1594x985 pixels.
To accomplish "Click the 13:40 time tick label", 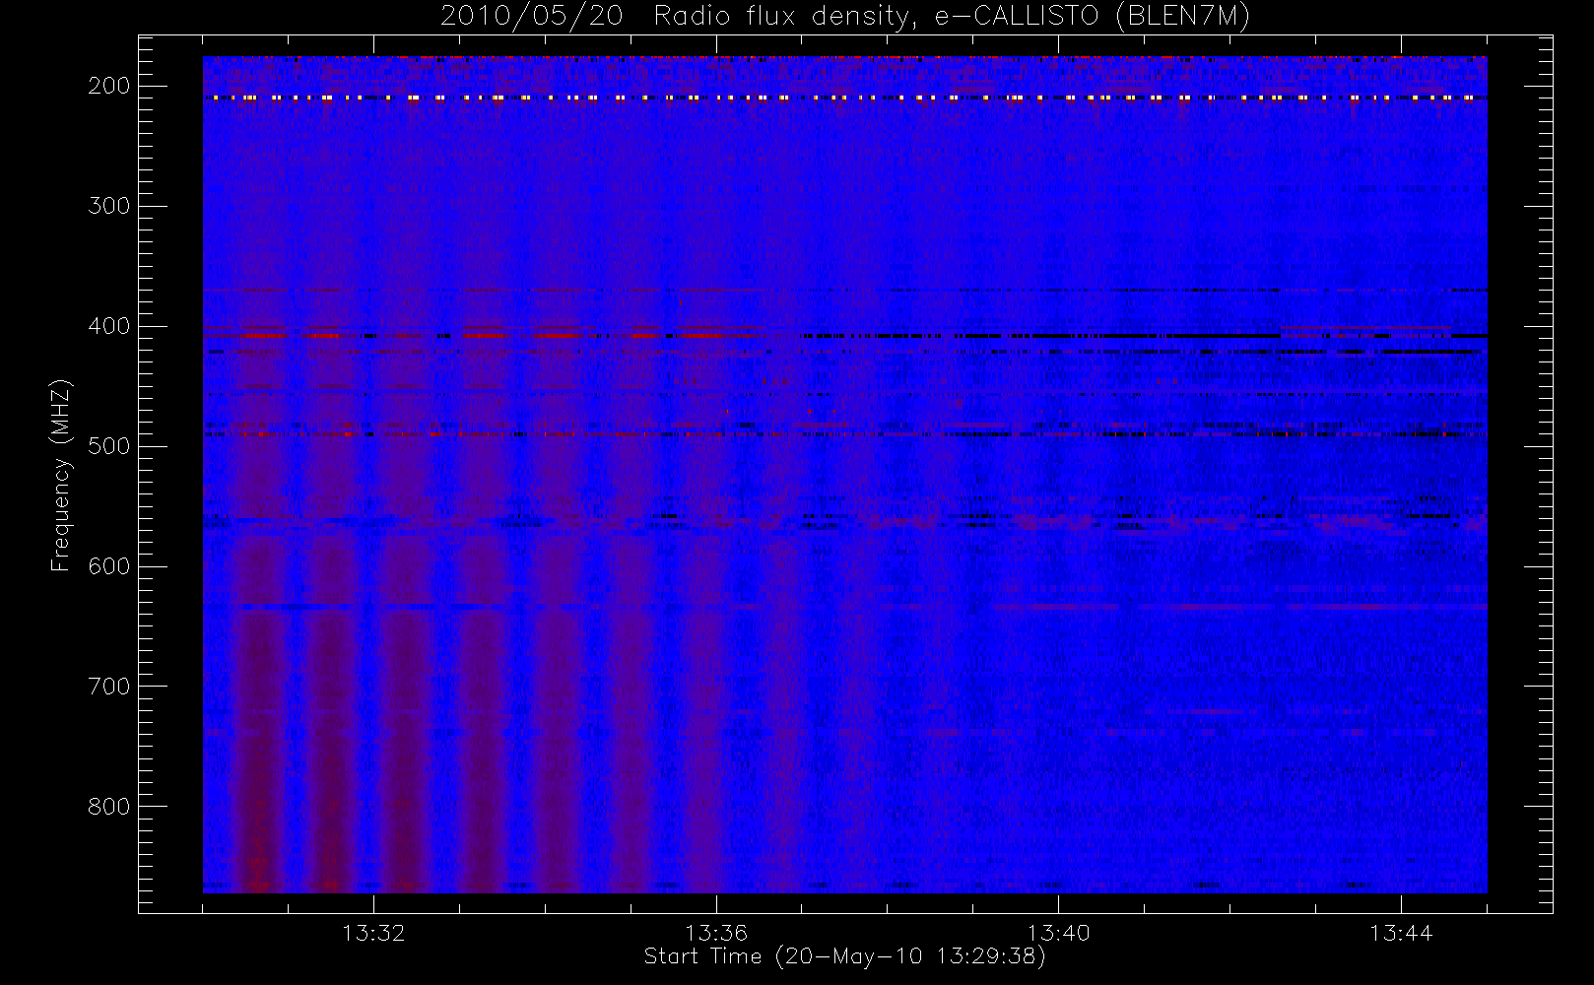I will point(1059,933).
